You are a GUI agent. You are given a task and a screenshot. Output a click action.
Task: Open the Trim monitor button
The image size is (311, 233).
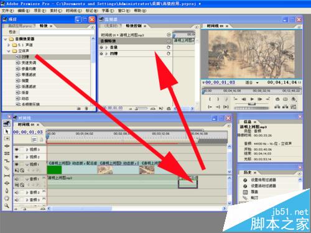293,107
